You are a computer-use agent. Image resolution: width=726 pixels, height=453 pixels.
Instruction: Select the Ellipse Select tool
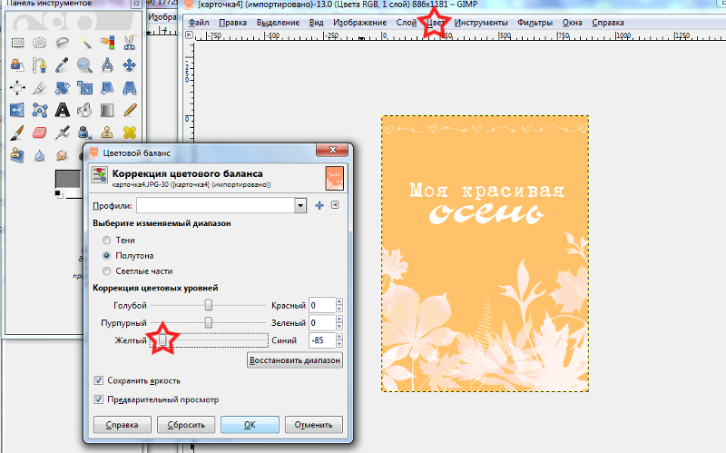tap(40, 43)
